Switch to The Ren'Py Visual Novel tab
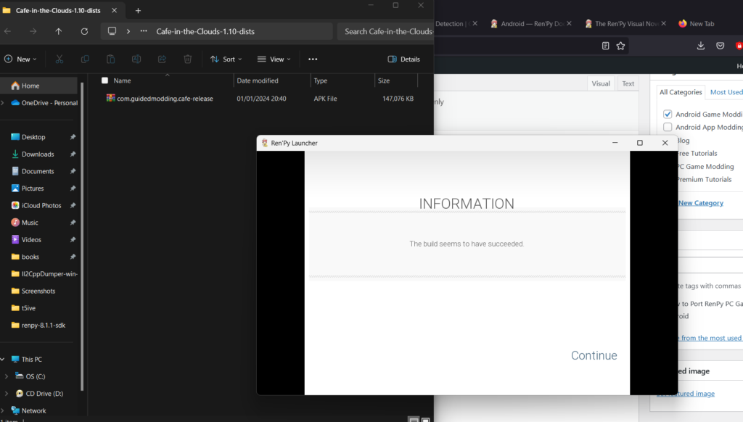This screenshot has height=422, width=743. pyautogui.click(x=625, y=24)
